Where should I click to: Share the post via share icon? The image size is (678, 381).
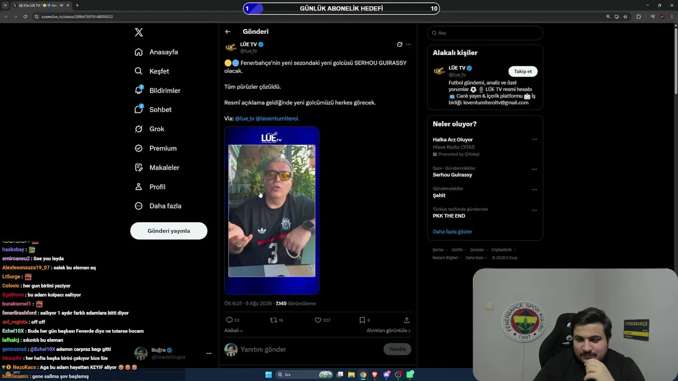(x=407, y=320)
